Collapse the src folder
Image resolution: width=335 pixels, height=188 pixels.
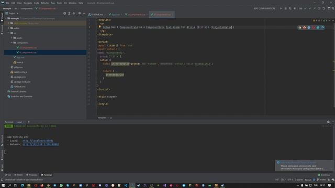tap(9, 33)
